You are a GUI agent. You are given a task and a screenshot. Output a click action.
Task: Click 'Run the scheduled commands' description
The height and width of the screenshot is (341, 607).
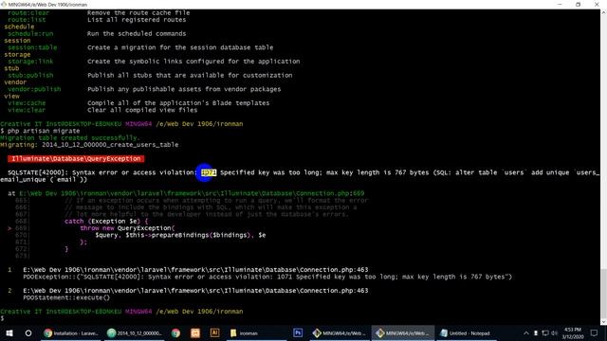tap(137, 33)
